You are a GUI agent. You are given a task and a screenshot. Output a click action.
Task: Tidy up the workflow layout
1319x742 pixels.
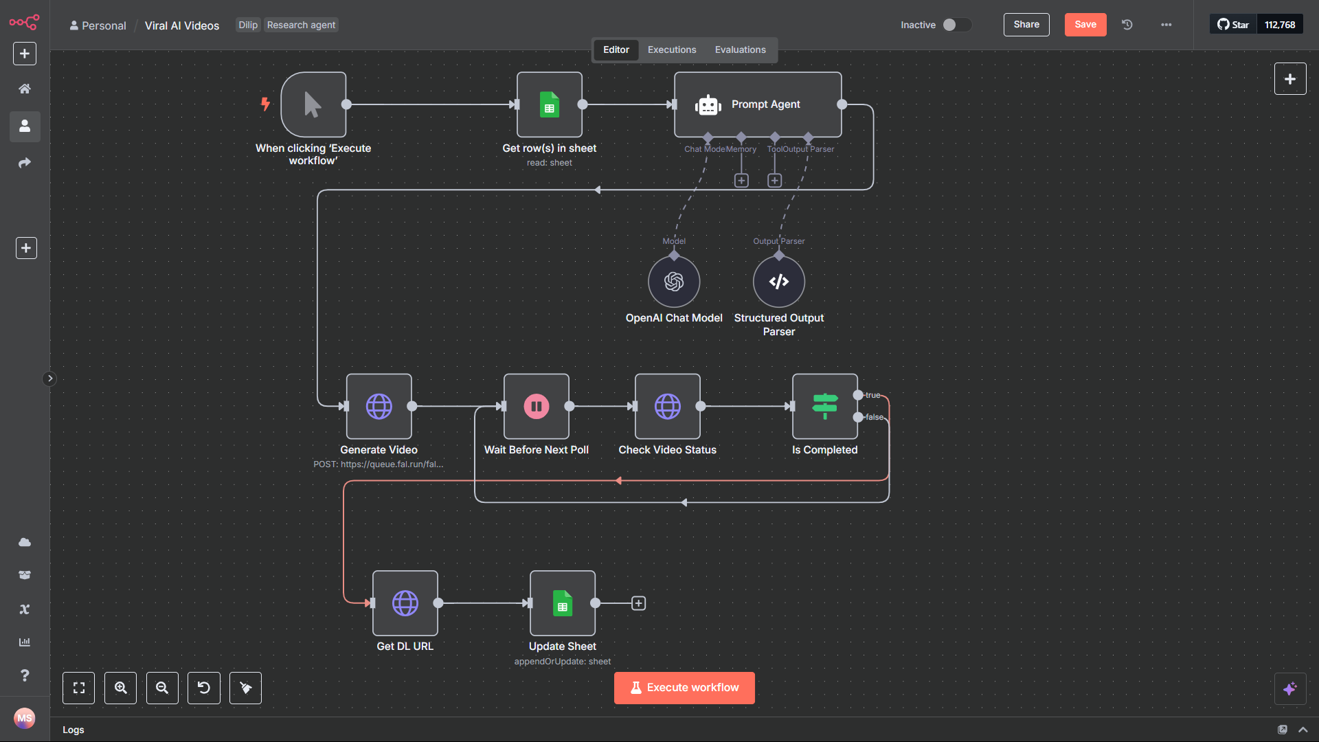[x=245, y=688]
